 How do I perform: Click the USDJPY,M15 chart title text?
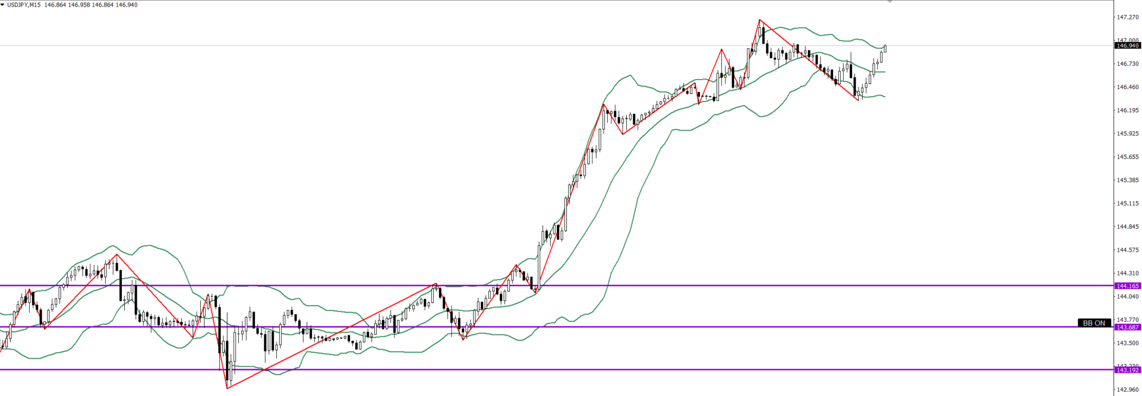coord(24,5)
